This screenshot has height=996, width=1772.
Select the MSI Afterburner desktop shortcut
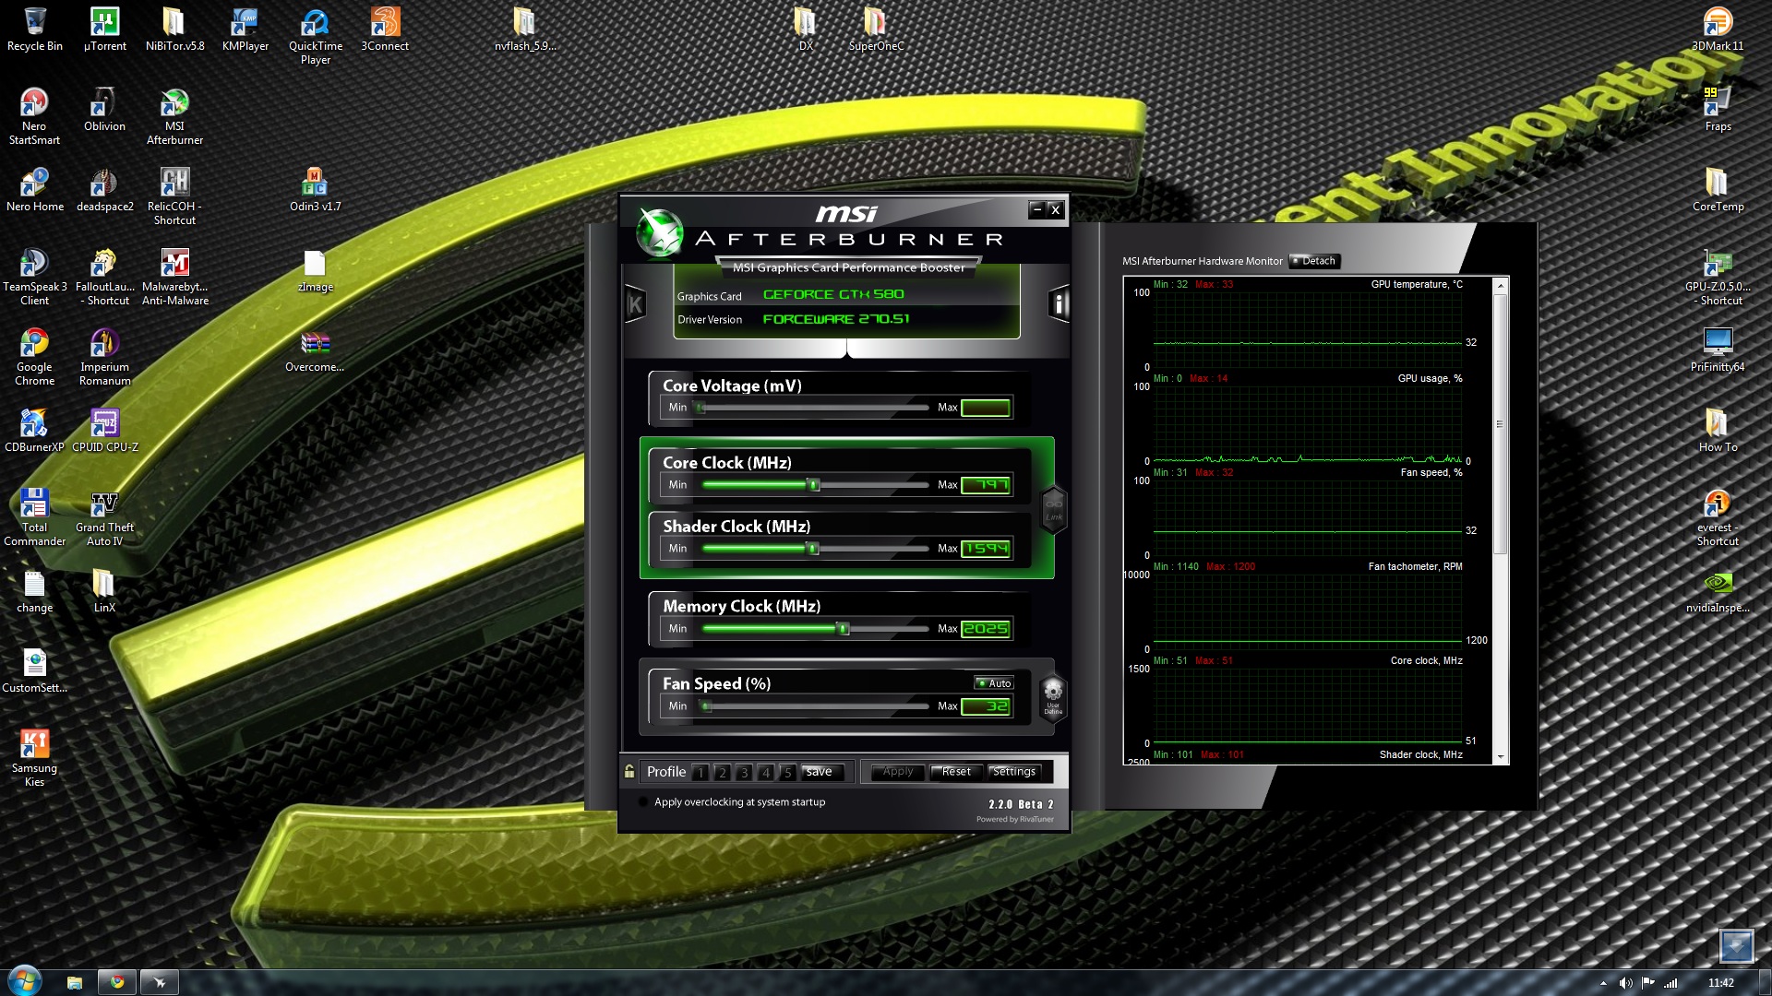point(174,117)
